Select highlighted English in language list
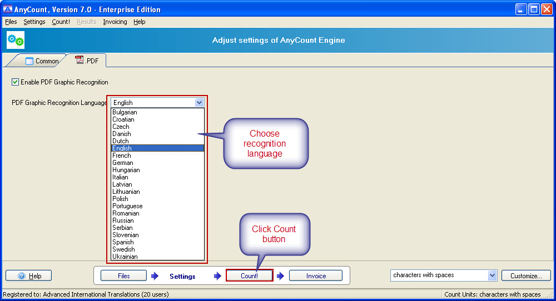The image size is (556, 301). [158, 148]
